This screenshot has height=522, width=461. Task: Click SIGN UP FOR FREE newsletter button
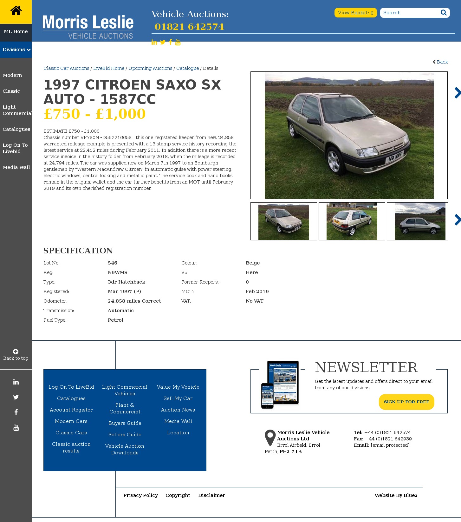click(x=406, y=402)
